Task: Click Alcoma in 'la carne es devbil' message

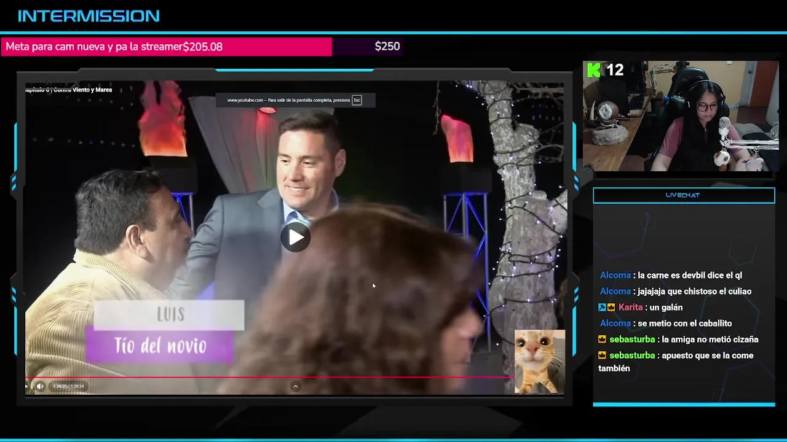Action: (615, 275)
